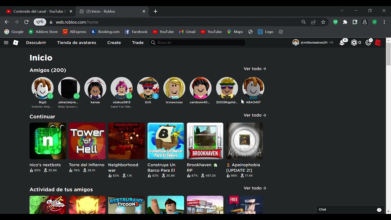This screenshot has width=391, height=220.
Task: Click the green shield extension icon
Action: (375, 22)
